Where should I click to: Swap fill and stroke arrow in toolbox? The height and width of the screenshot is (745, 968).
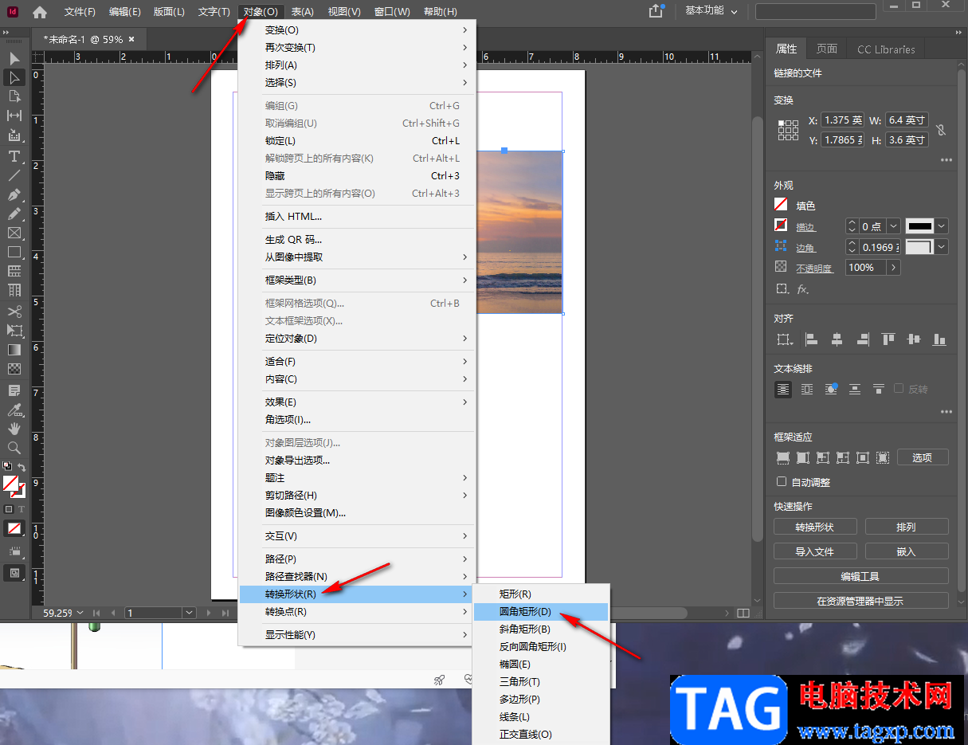22,467
